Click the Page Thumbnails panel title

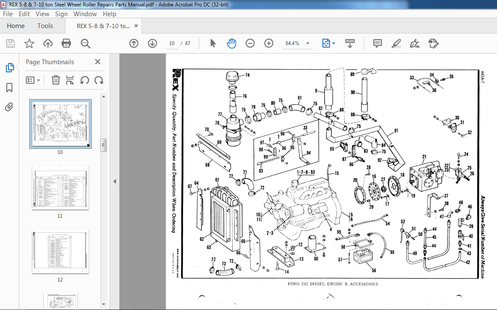coord(50,62)
